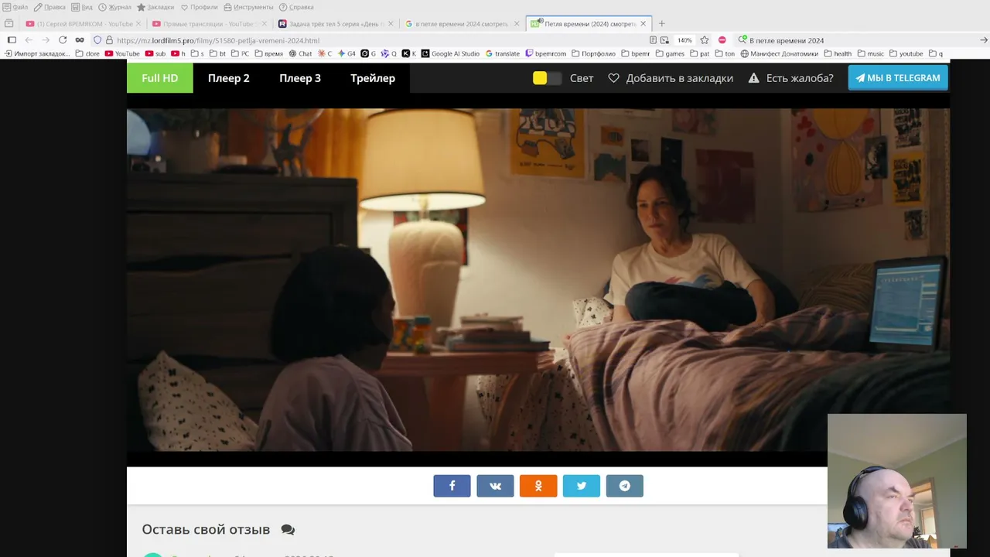Open the YouTube bookmark
Viewport: 990px width, 557px height.
coord(122,54)
